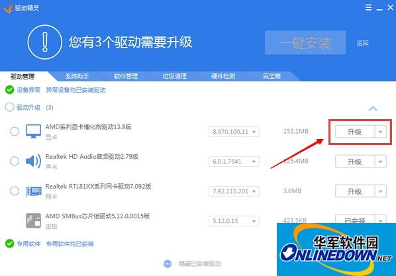Select all drivers via 驱动升级 radio circle

(x=9, y=107)
